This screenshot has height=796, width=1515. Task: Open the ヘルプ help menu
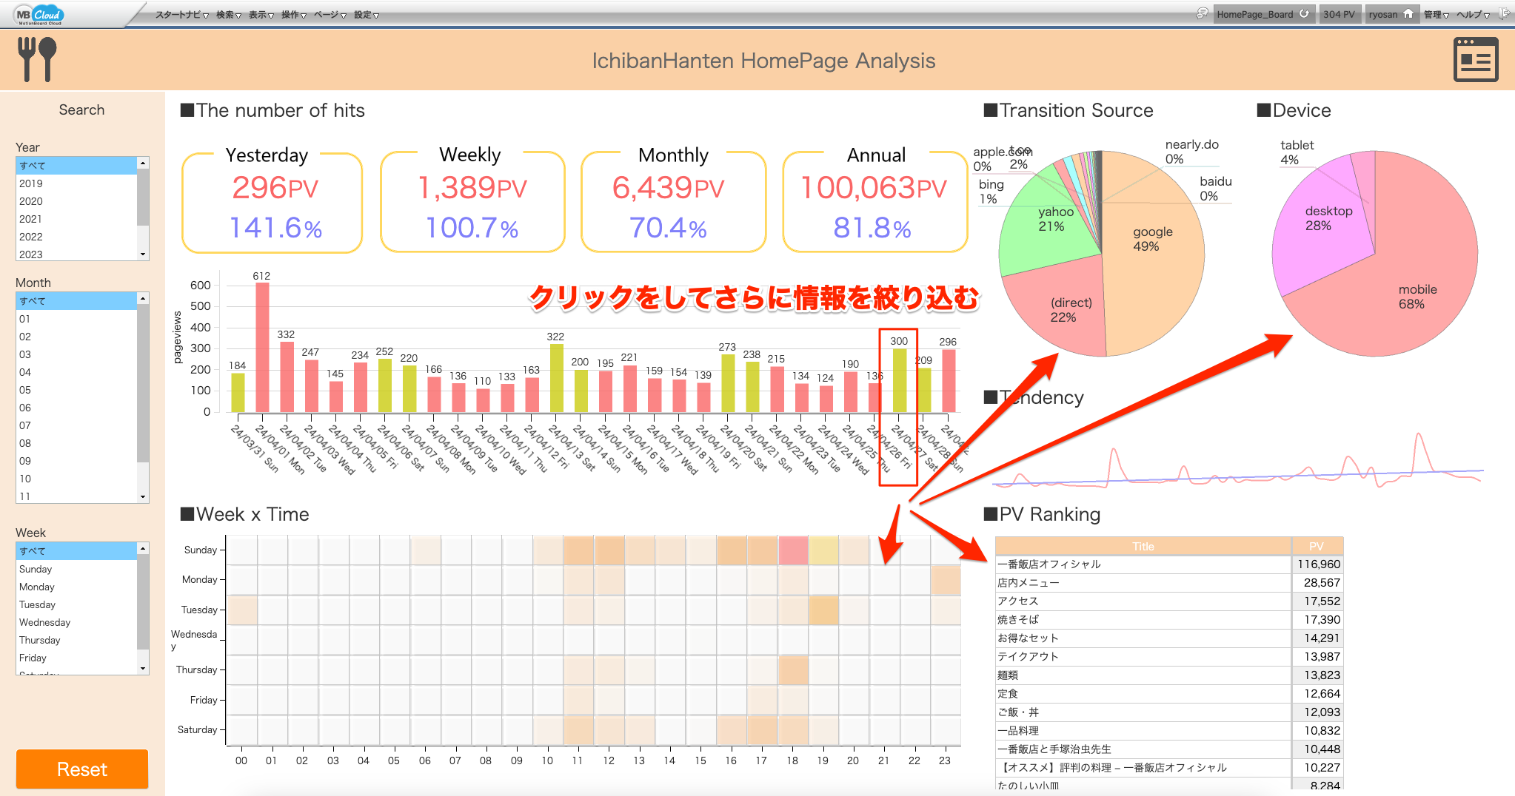click(1471, 13)
